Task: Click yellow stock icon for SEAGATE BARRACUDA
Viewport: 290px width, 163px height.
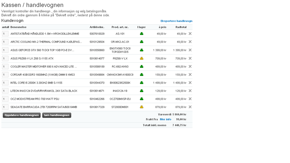Action: [x=141, y=107]
